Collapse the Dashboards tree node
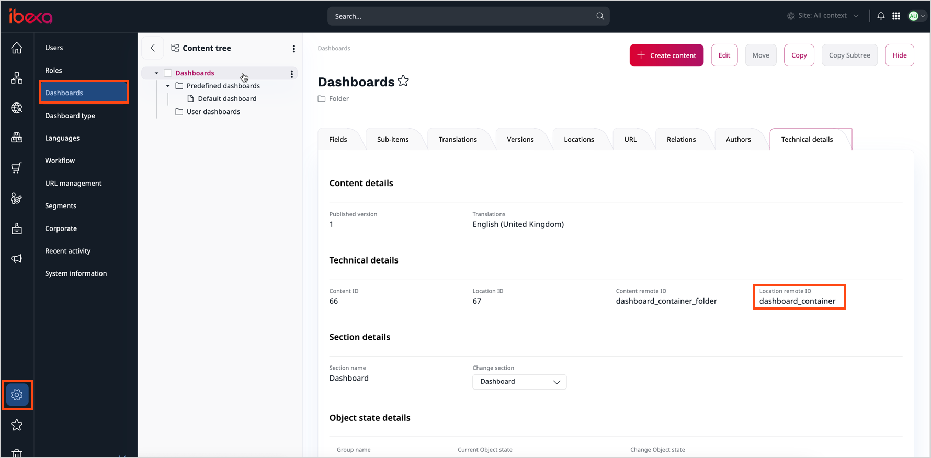The image size is (931, 458). pyautogui.click(x=156, y=73)
